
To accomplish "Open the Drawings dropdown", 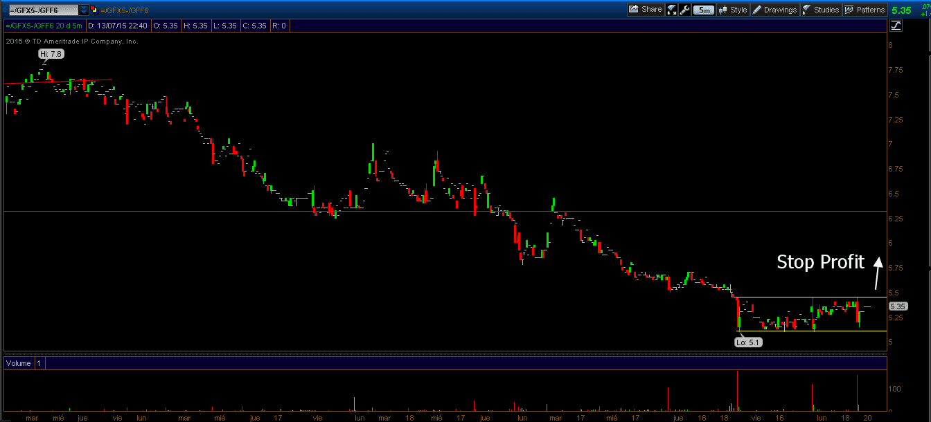I will 776,10.
